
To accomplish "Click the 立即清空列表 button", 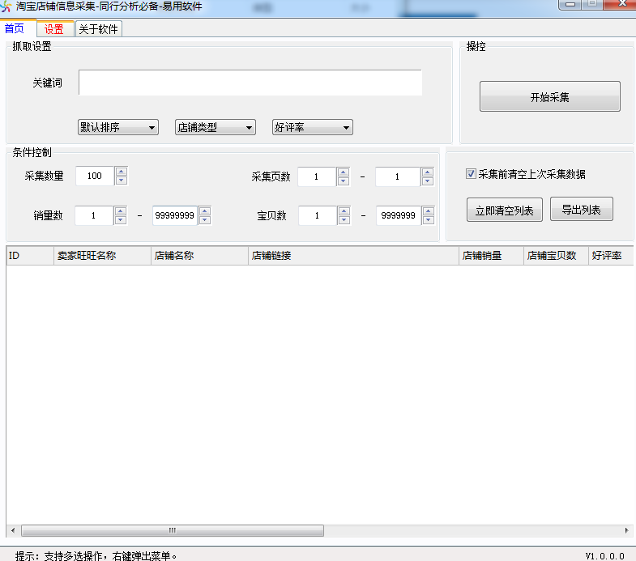I will [505, 210].
